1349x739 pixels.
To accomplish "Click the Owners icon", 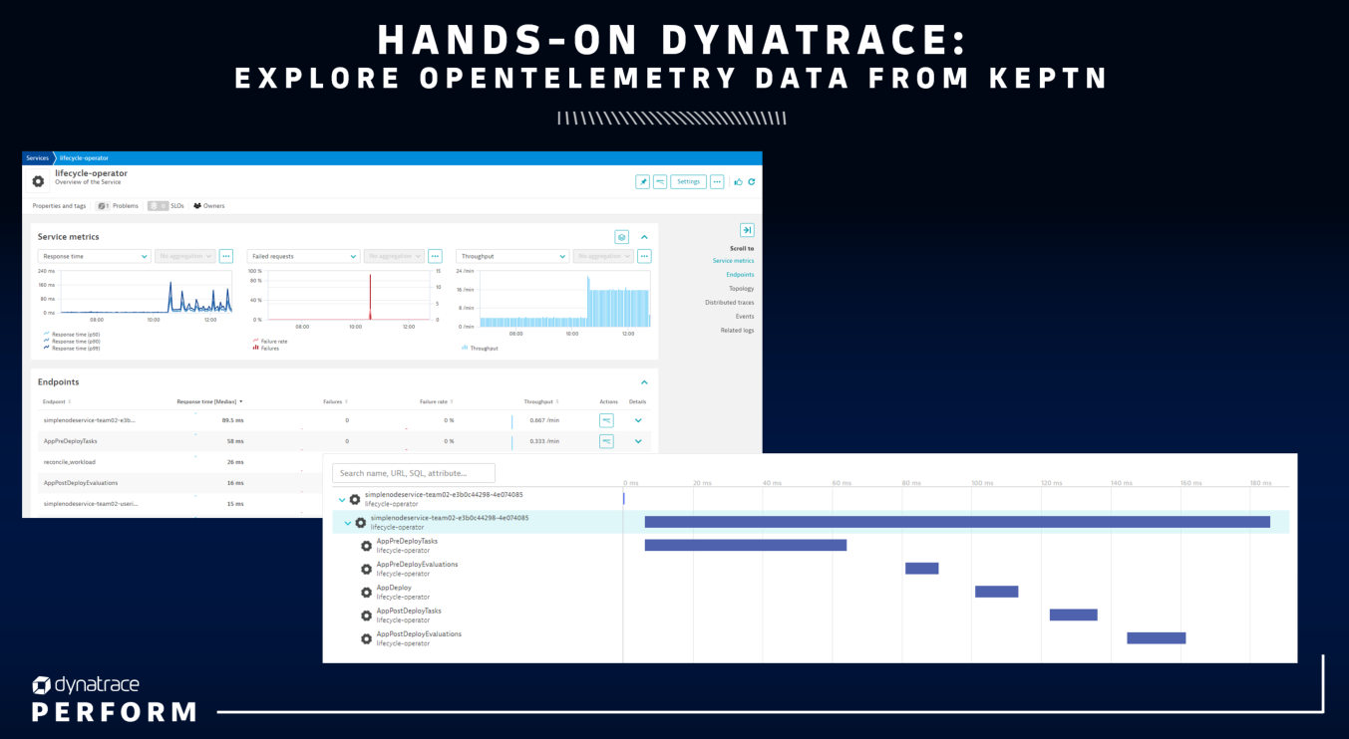I will [197, 206].
